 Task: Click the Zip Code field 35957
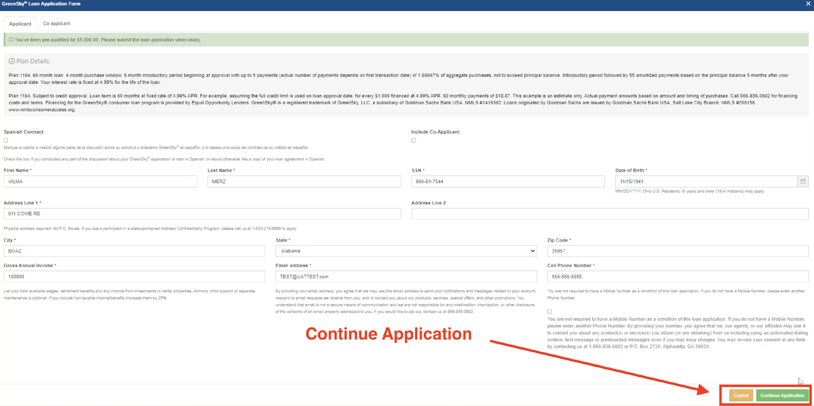[x=678, y=251]
